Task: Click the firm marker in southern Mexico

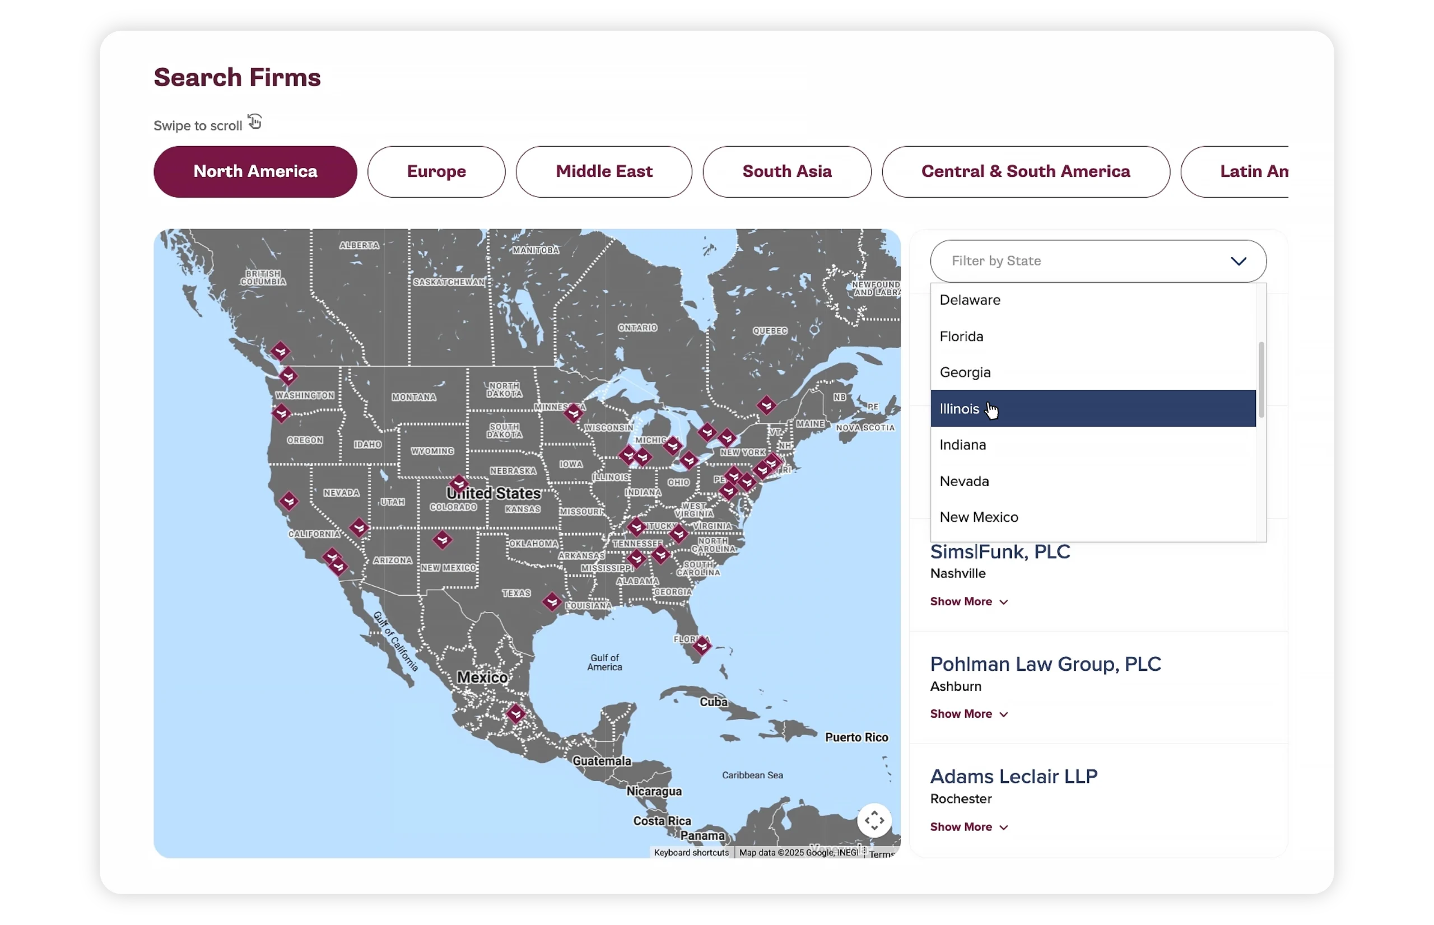Action: tap(515, 714)
